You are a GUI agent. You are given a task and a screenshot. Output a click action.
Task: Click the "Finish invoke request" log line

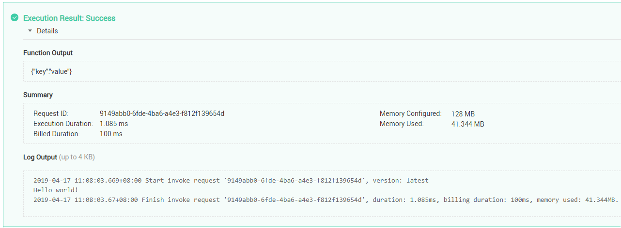(326, 199)
